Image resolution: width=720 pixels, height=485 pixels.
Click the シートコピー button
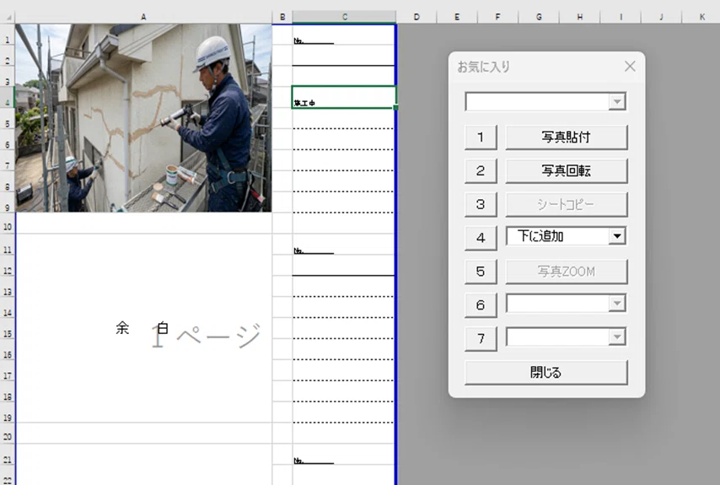pos(567,204)
